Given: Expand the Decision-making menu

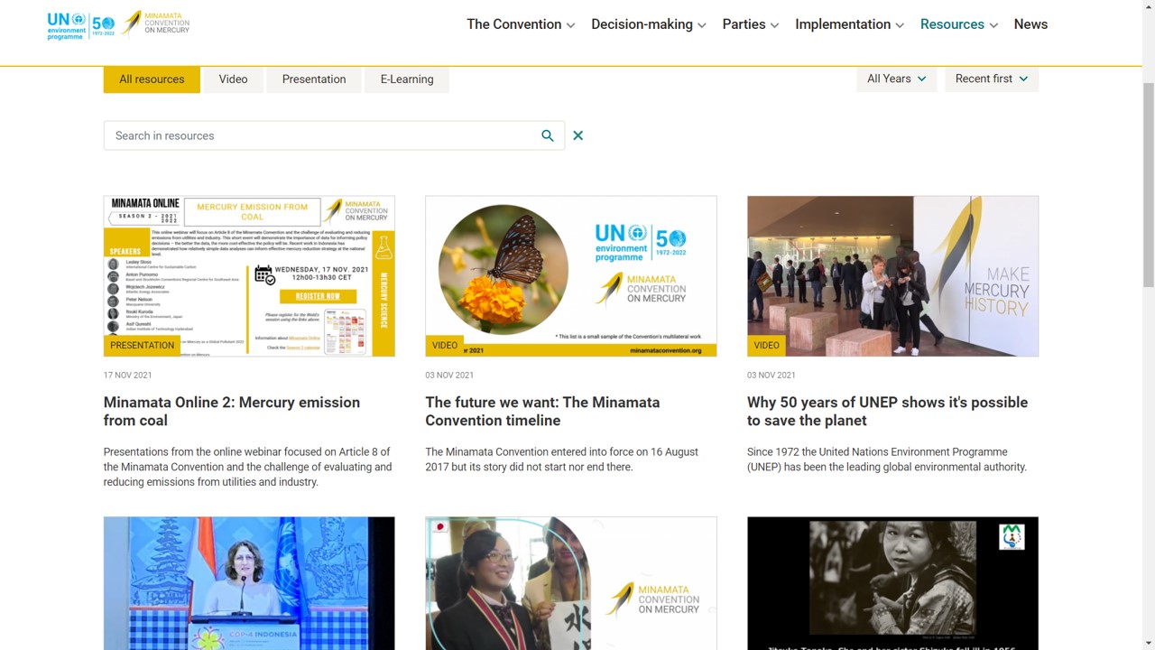Looking at the screenshot, I should [649, 24].
